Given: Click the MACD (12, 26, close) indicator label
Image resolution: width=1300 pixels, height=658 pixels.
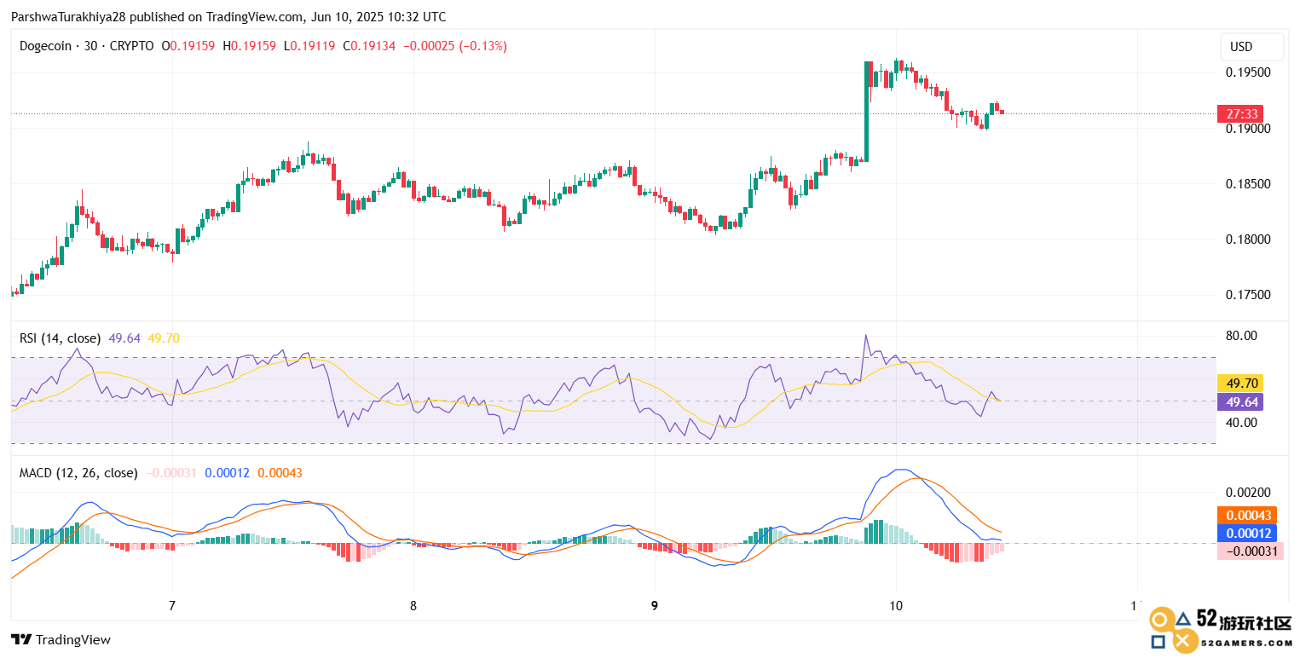Looking at the screenshot, I should coord(78,472).
